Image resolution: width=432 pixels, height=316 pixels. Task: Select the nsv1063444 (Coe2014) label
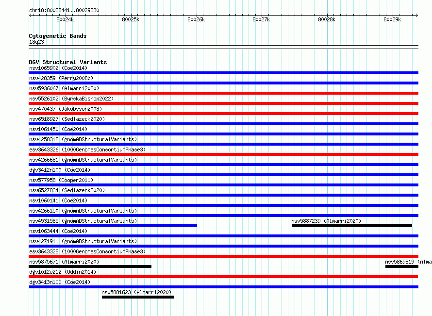coord(58,231)
